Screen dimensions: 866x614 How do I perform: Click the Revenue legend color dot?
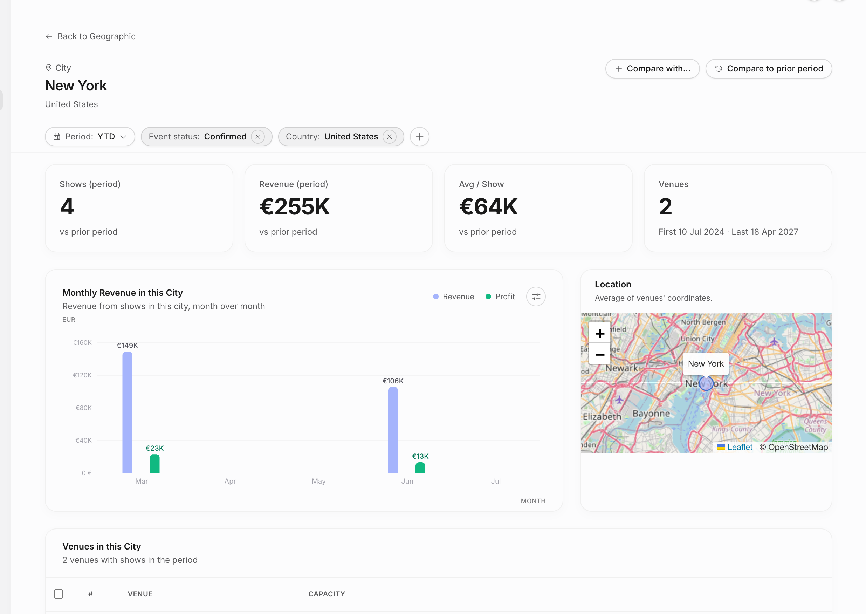click(436, 296)
